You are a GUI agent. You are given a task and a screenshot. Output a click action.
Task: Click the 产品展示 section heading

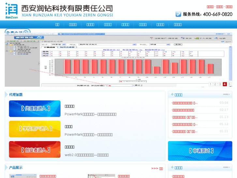16,168
